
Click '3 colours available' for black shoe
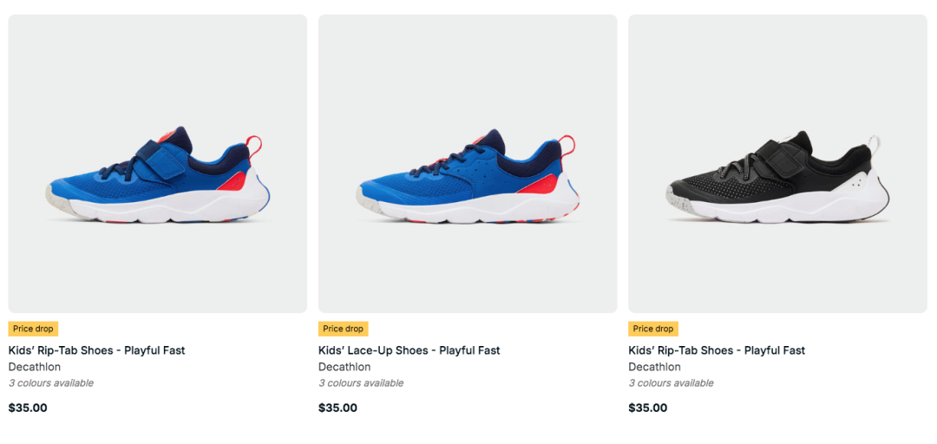[671, 383]
